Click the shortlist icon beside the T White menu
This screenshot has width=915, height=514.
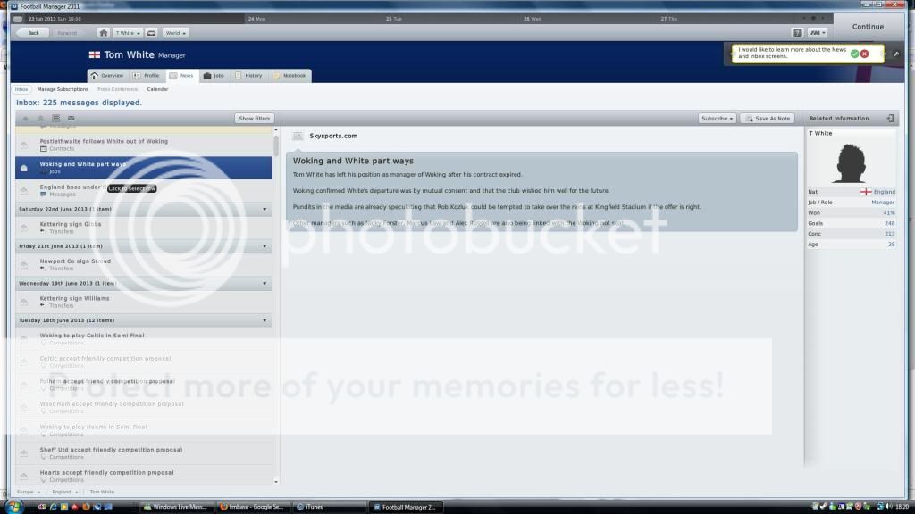pyautogui.click(x=151, y=33)
